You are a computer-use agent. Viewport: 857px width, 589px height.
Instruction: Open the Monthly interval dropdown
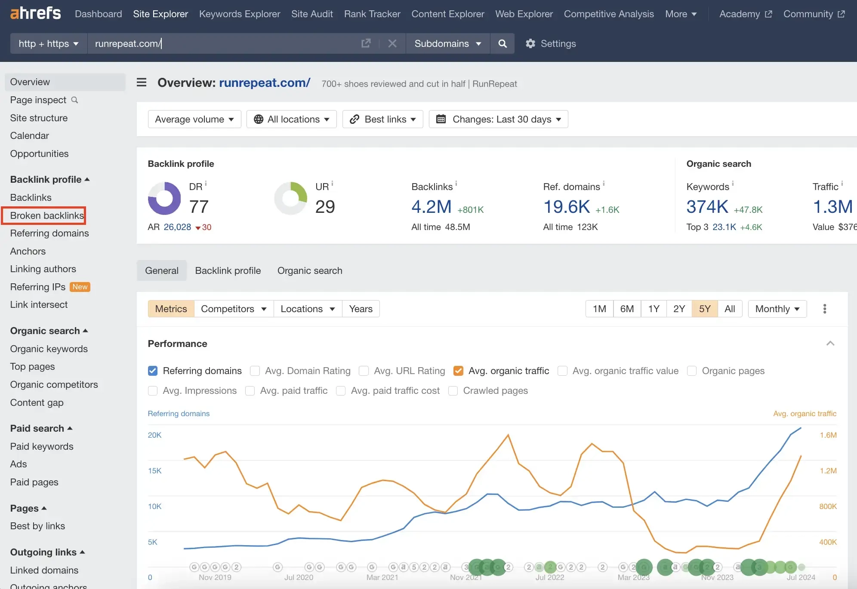click(x=777, y=309)
